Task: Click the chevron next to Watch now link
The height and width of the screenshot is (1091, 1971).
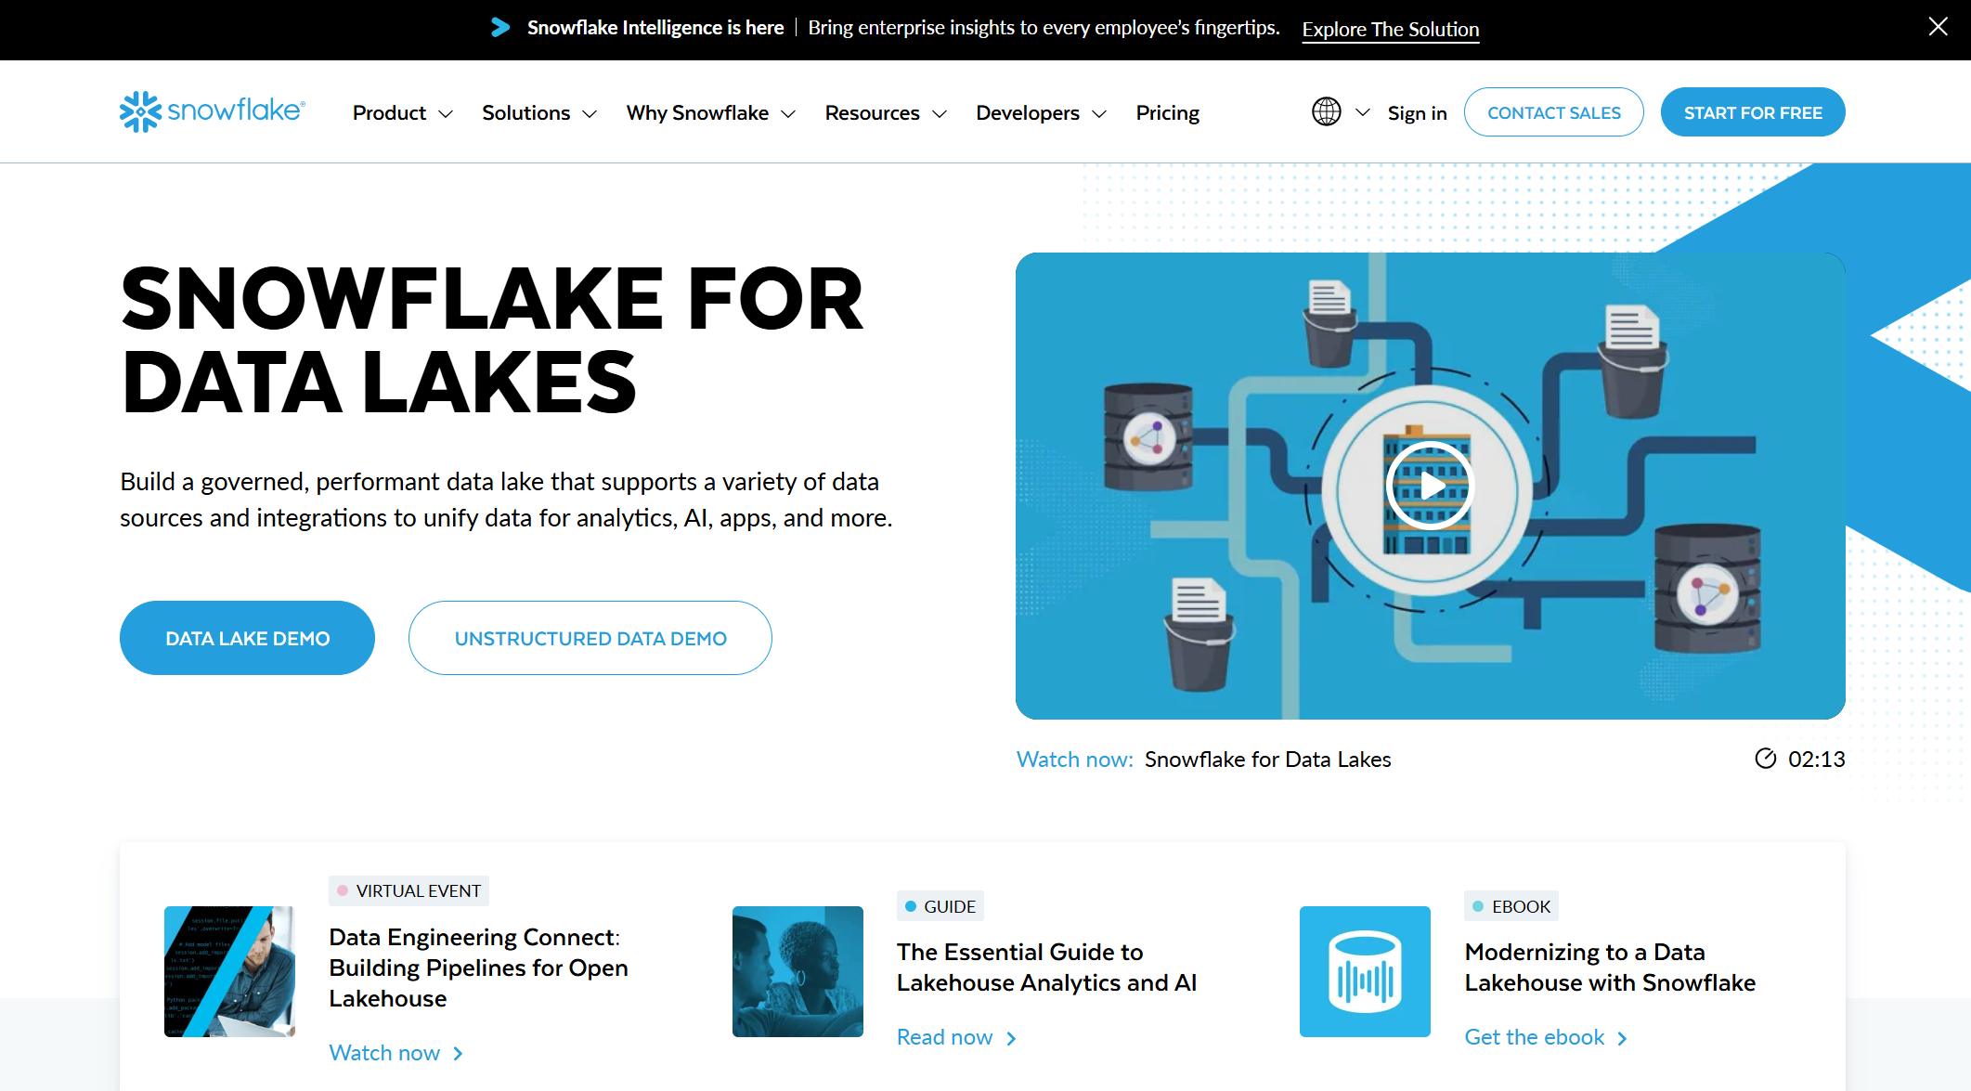Action: 458,1053
